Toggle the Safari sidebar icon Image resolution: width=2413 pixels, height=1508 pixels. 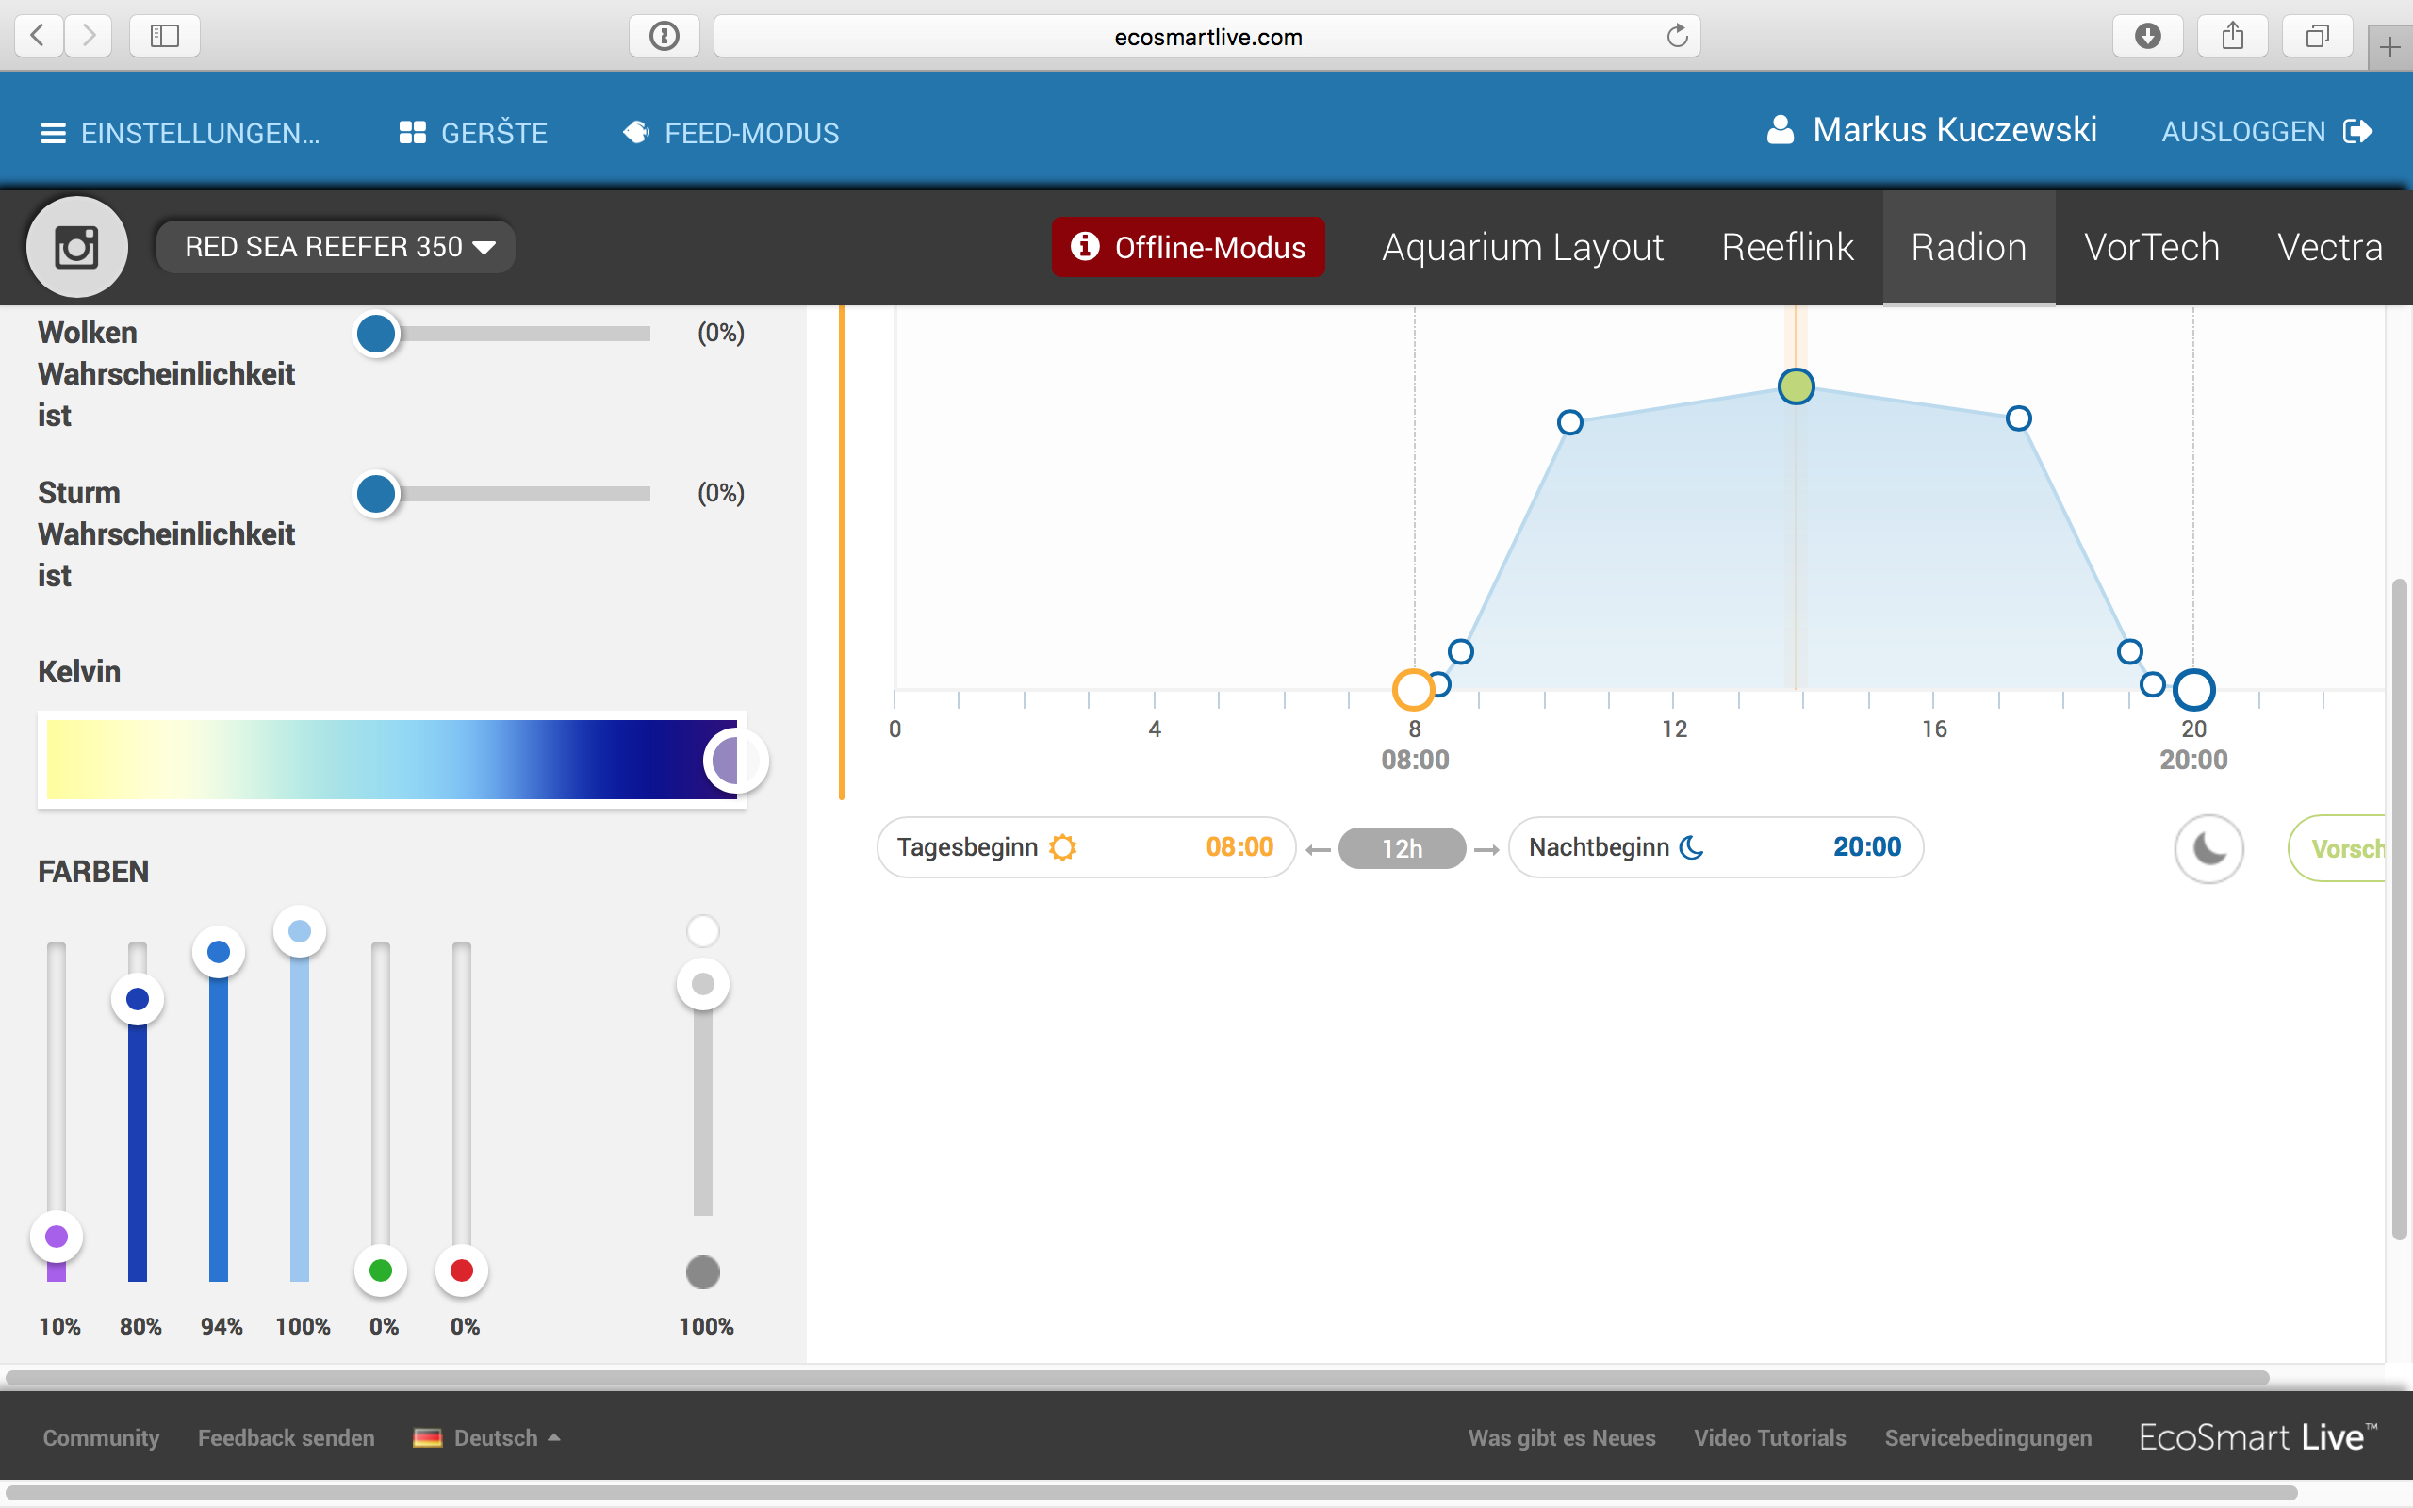[x=165, y=37]
